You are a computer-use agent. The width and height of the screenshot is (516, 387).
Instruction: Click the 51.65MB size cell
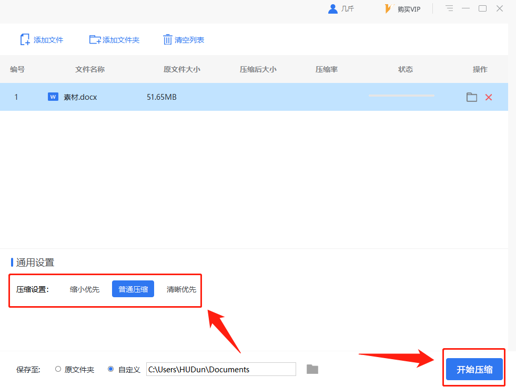[161, 97]
